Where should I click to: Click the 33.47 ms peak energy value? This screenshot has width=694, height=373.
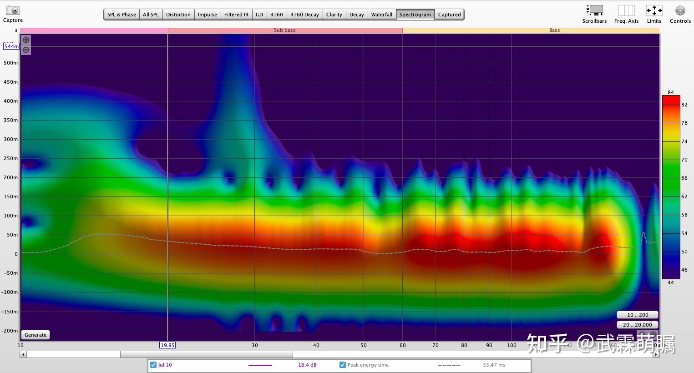pos(494,365)
